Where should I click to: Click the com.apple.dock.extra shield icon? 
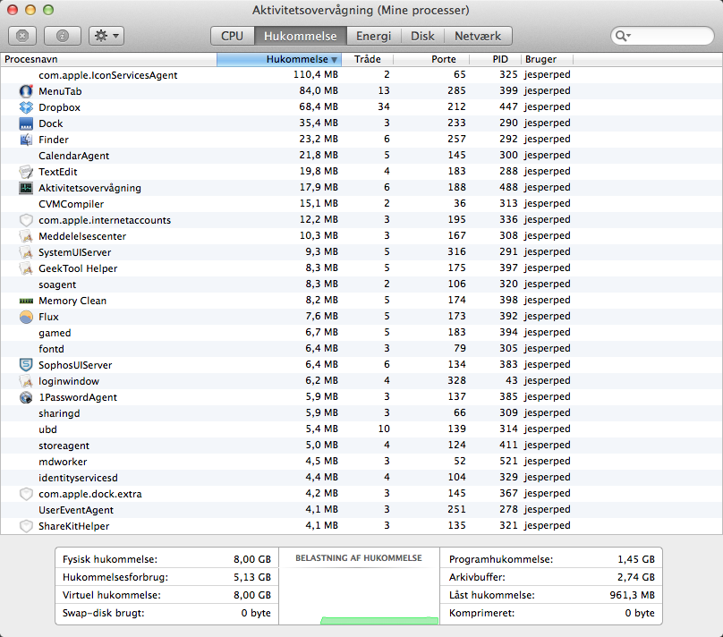(x=26, y=494)
